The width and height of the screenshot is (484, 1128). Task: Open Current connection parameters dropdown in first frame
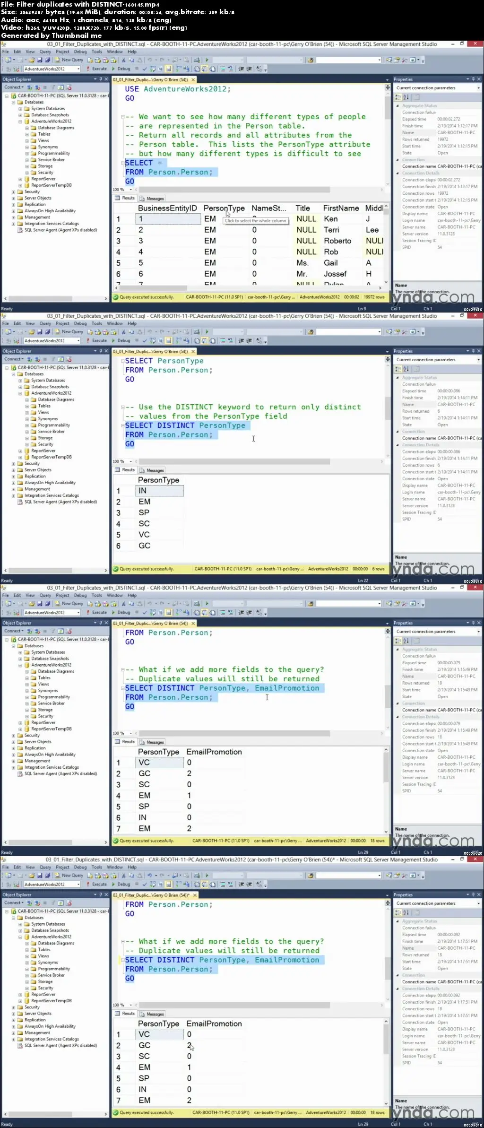tap(478, 88)
